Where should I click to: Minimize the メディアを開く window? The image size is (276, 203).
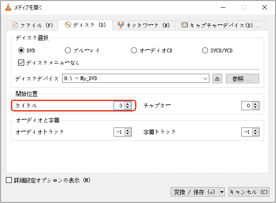point(223,7)
